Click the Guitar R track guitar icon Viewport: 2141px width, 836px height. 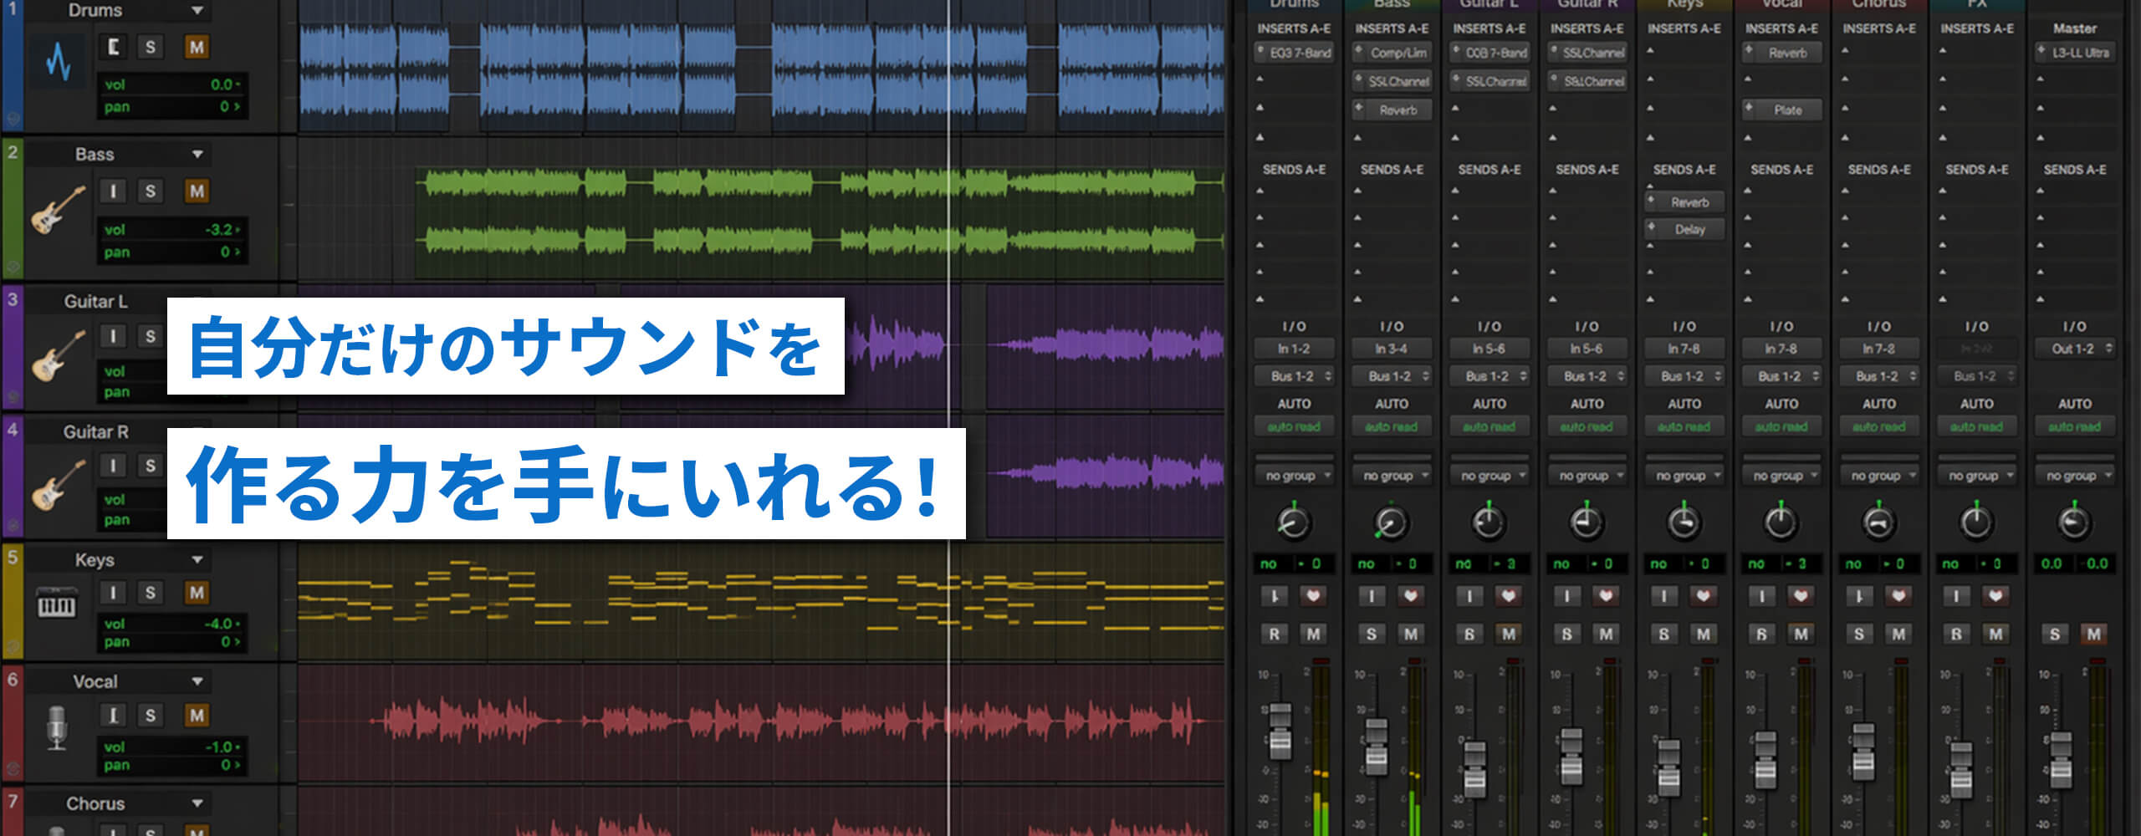[x=58, y=485]
